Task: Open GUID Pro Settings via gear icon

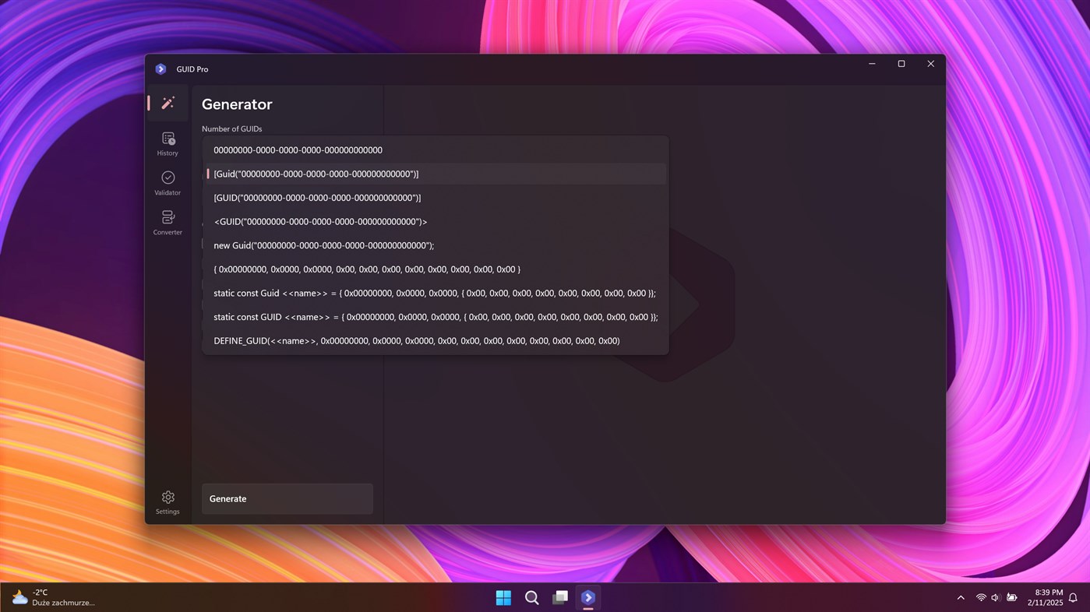Action: click(x=168, y=501)
